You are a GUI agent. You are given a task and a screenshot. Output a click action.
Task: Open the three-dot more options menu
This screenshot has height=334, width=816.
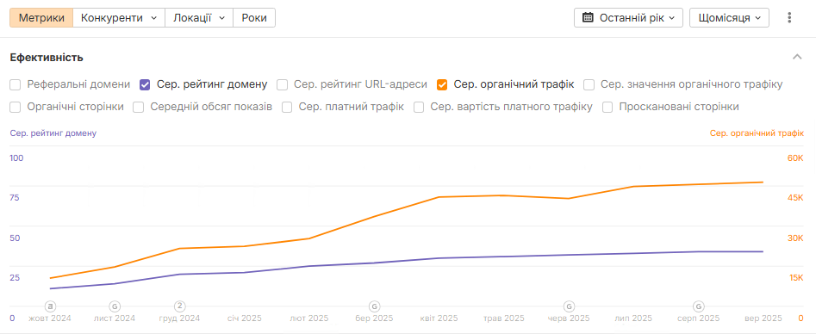[789, 18]
